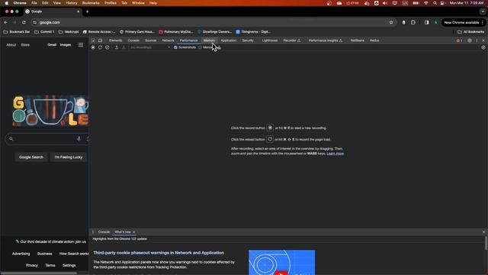Click the record button icon in the instructions
488x275 pixels.
270,128
